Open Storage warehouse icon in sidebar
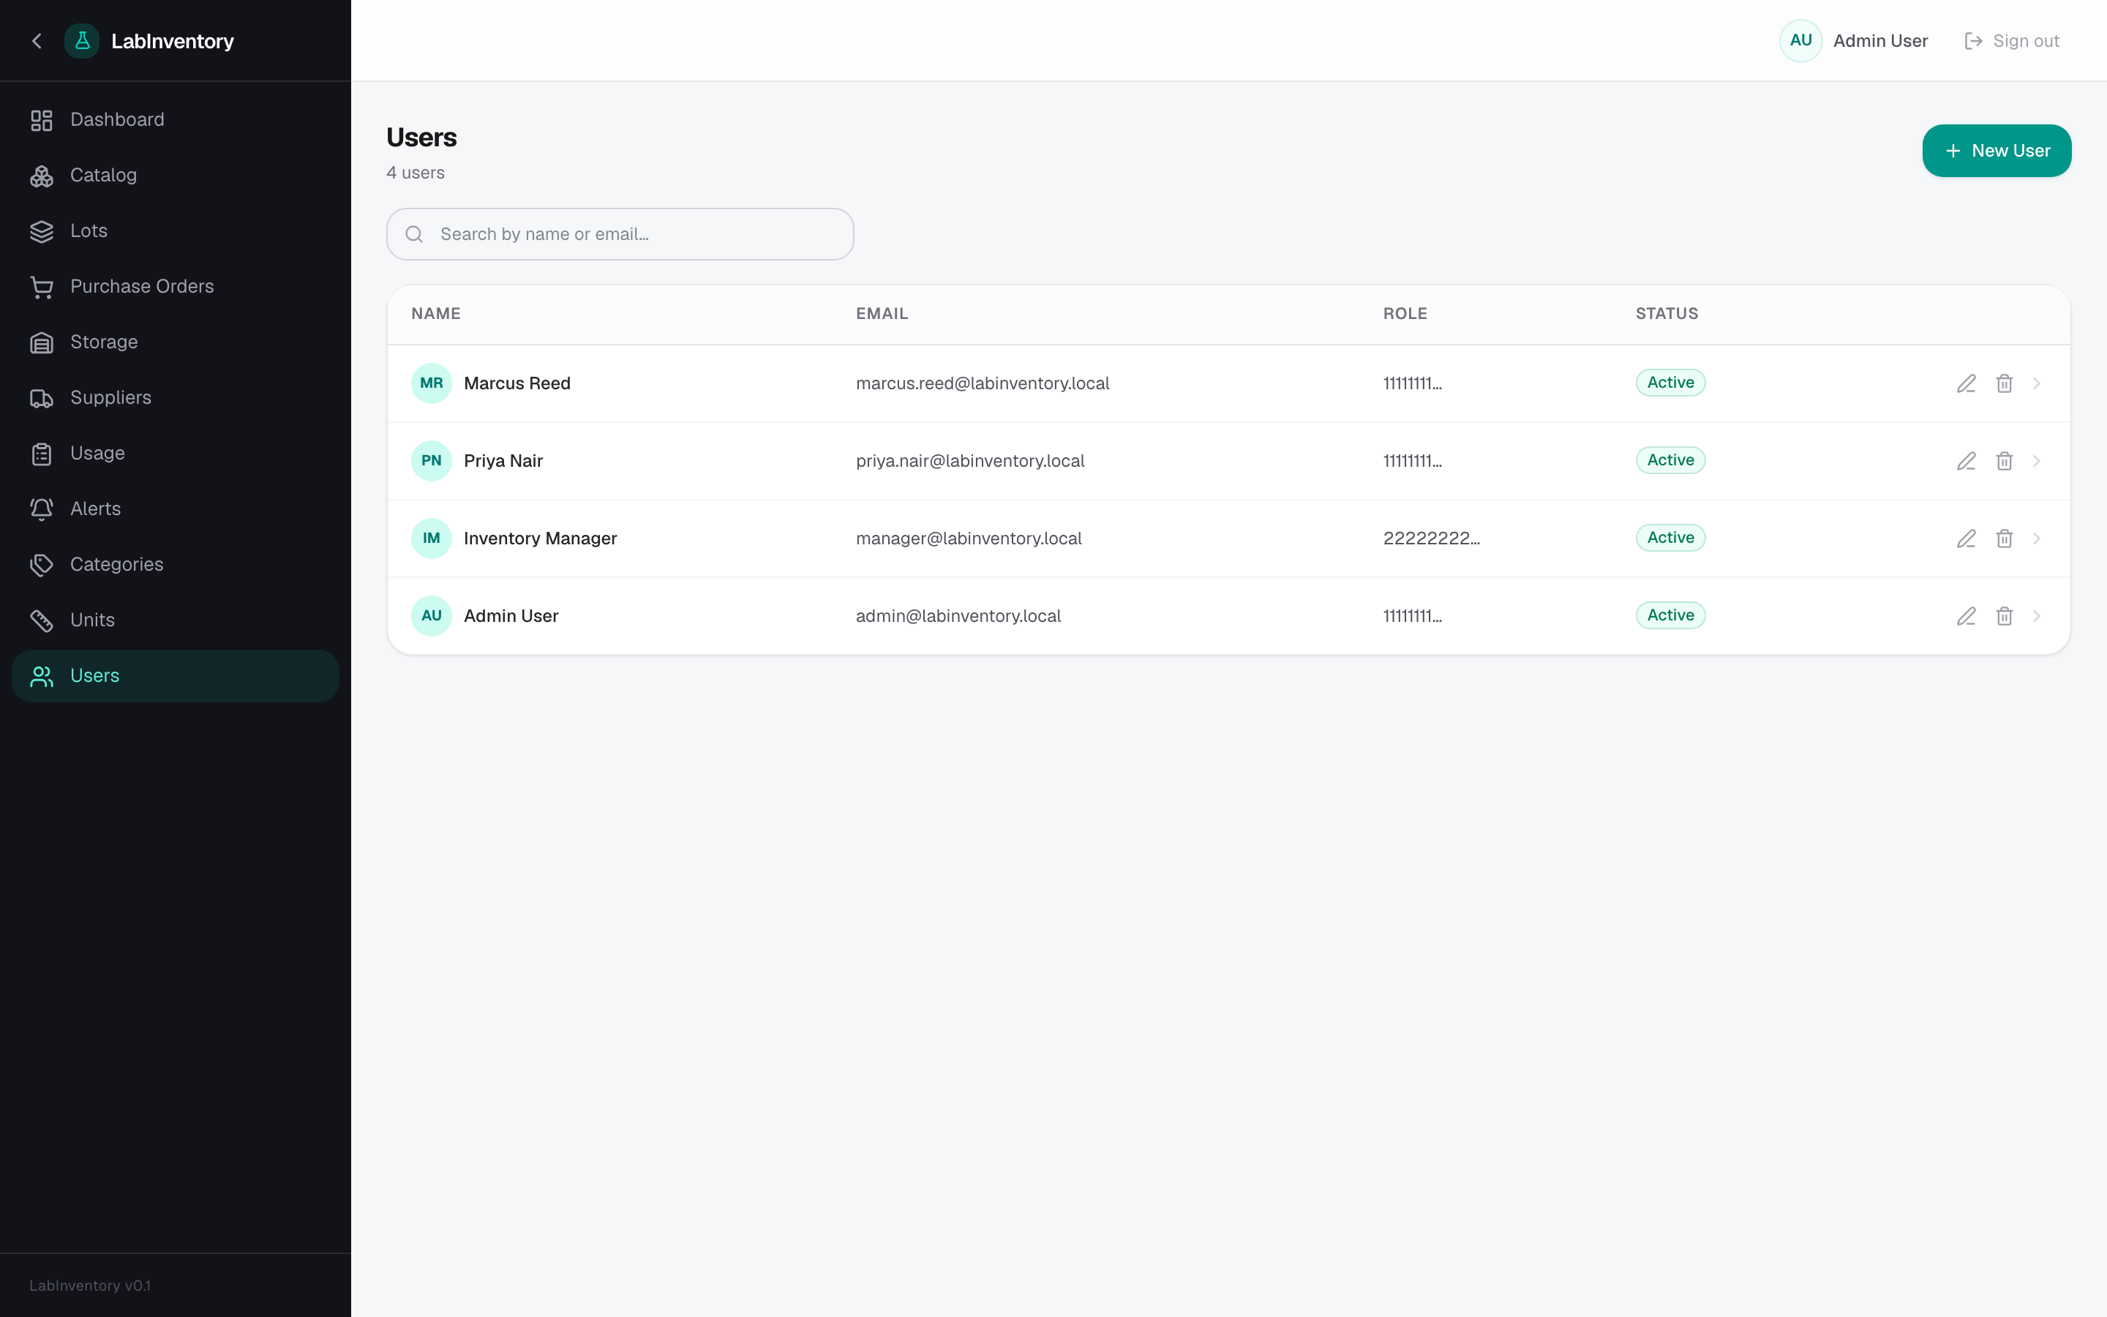Image resolution: width=2107 pixels, height=1317 pixels. coord(42,342)
